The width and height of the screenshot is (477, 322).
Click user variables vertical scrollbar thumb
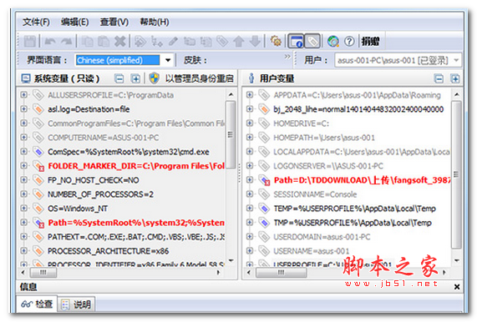456,174
